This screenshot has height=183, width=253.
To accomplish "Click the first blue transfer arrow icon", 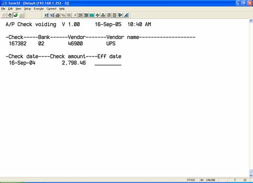I will tap(46, 15).
